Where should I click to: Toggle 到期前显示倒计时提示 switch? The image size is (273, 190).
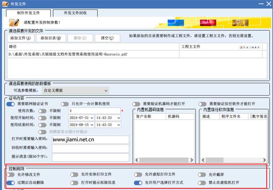42,132
